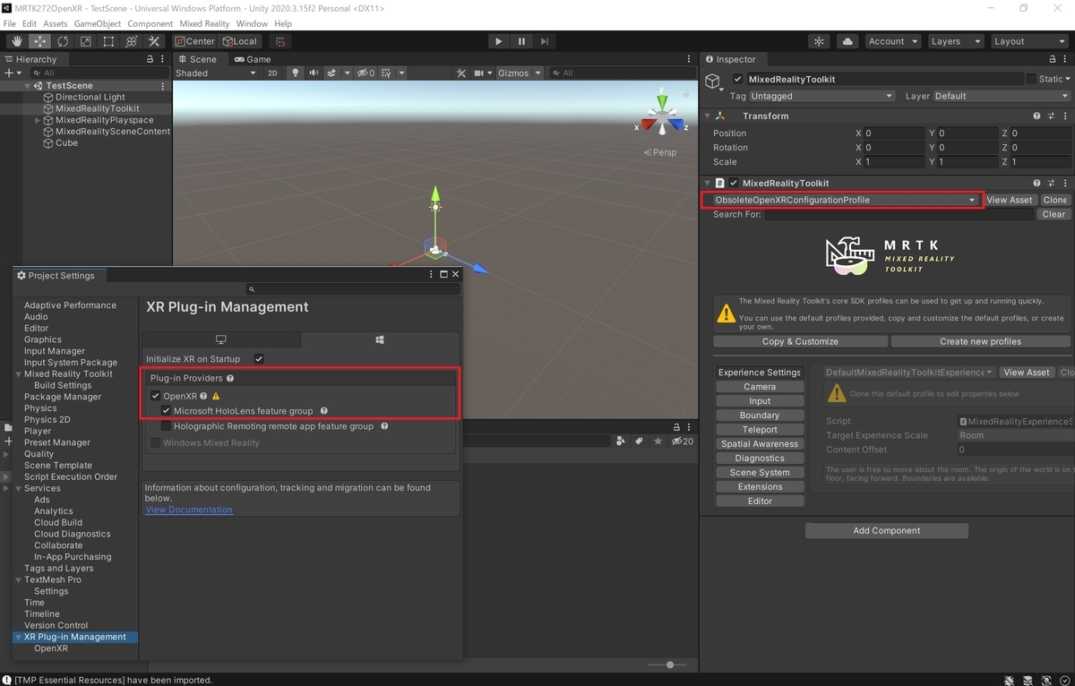Open the Layout dropdown
1075x686 pixels.
1028,41
